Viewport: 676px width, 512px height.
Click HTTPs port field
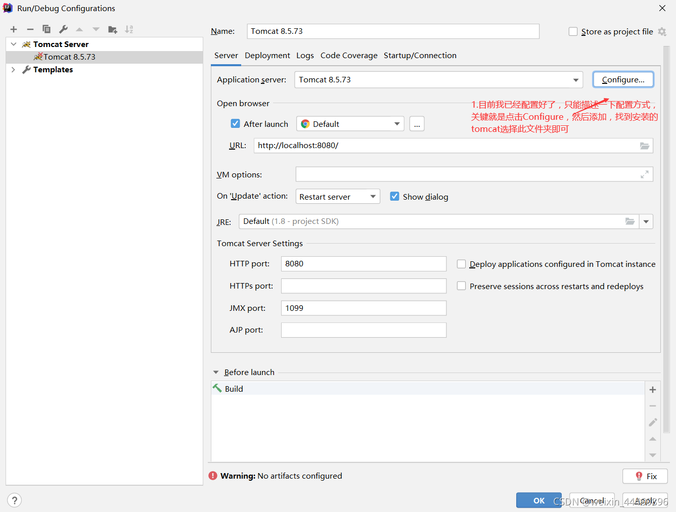coord(364,286)
